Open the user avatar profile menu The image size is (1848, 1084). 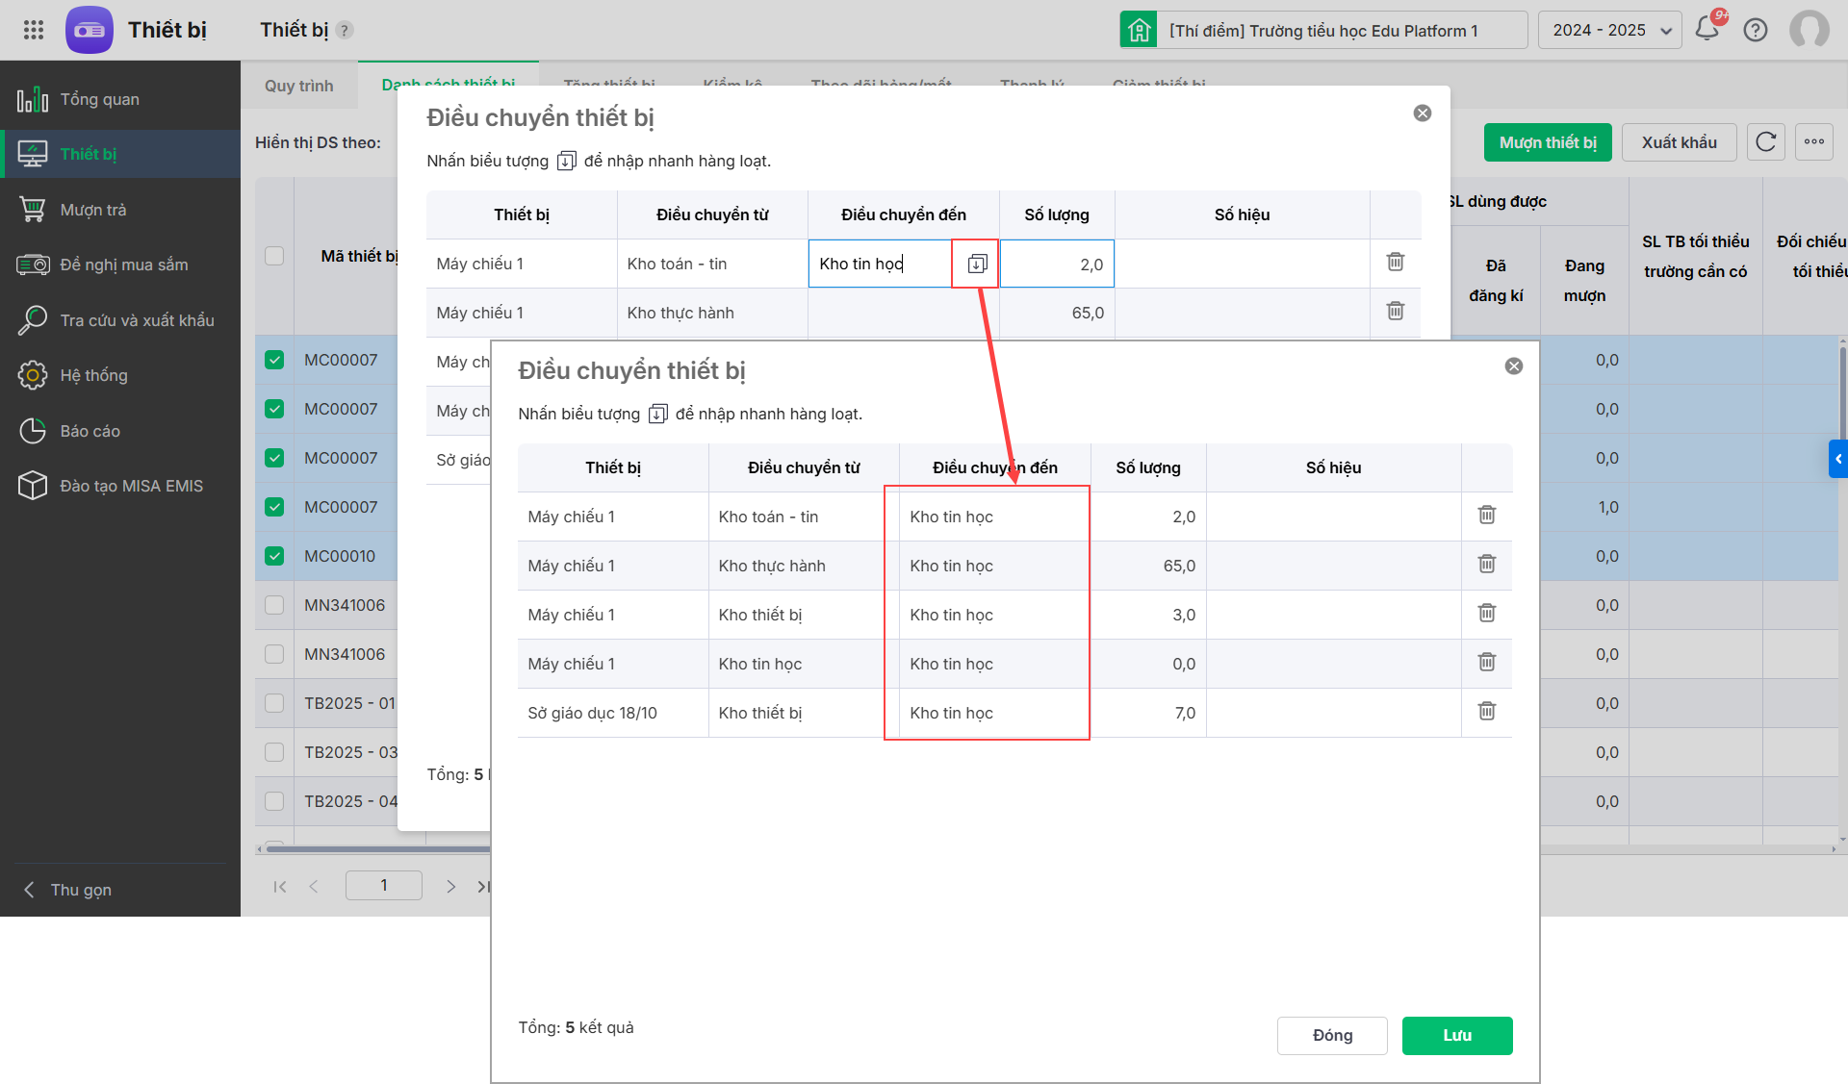point(1809,30)
